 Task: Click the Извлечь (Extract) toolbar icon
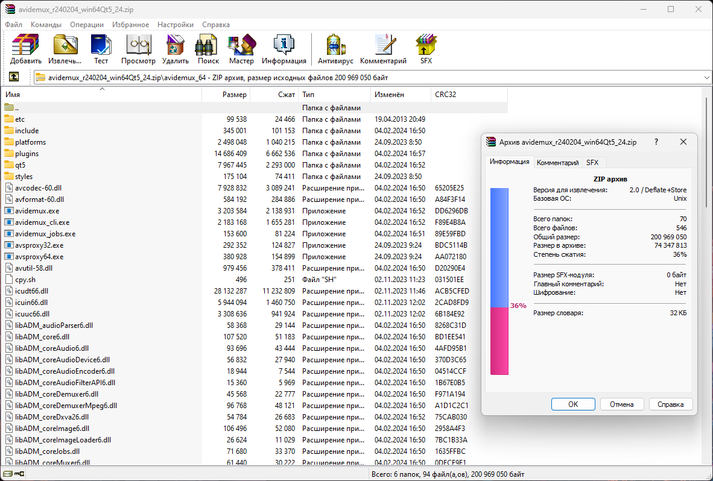point(65,49)
